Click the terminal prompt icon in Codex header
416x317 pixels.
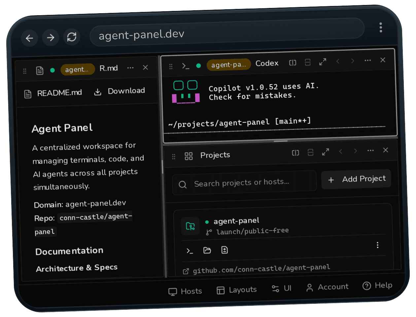186,66
